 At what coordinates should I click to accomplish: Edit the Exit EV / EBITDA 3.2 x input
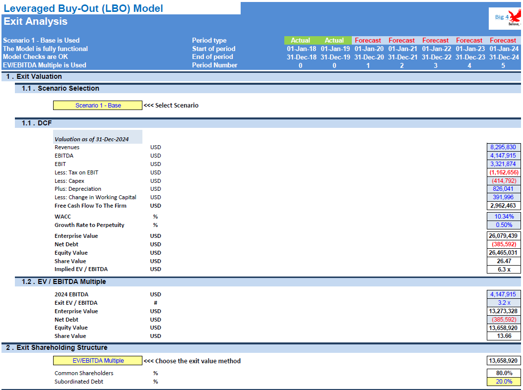(504, 303)
